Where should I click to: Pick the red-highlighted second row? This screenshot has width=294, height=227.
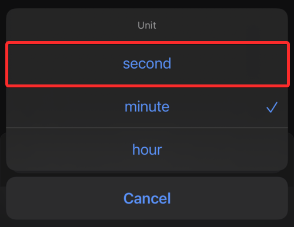(147, 64)
